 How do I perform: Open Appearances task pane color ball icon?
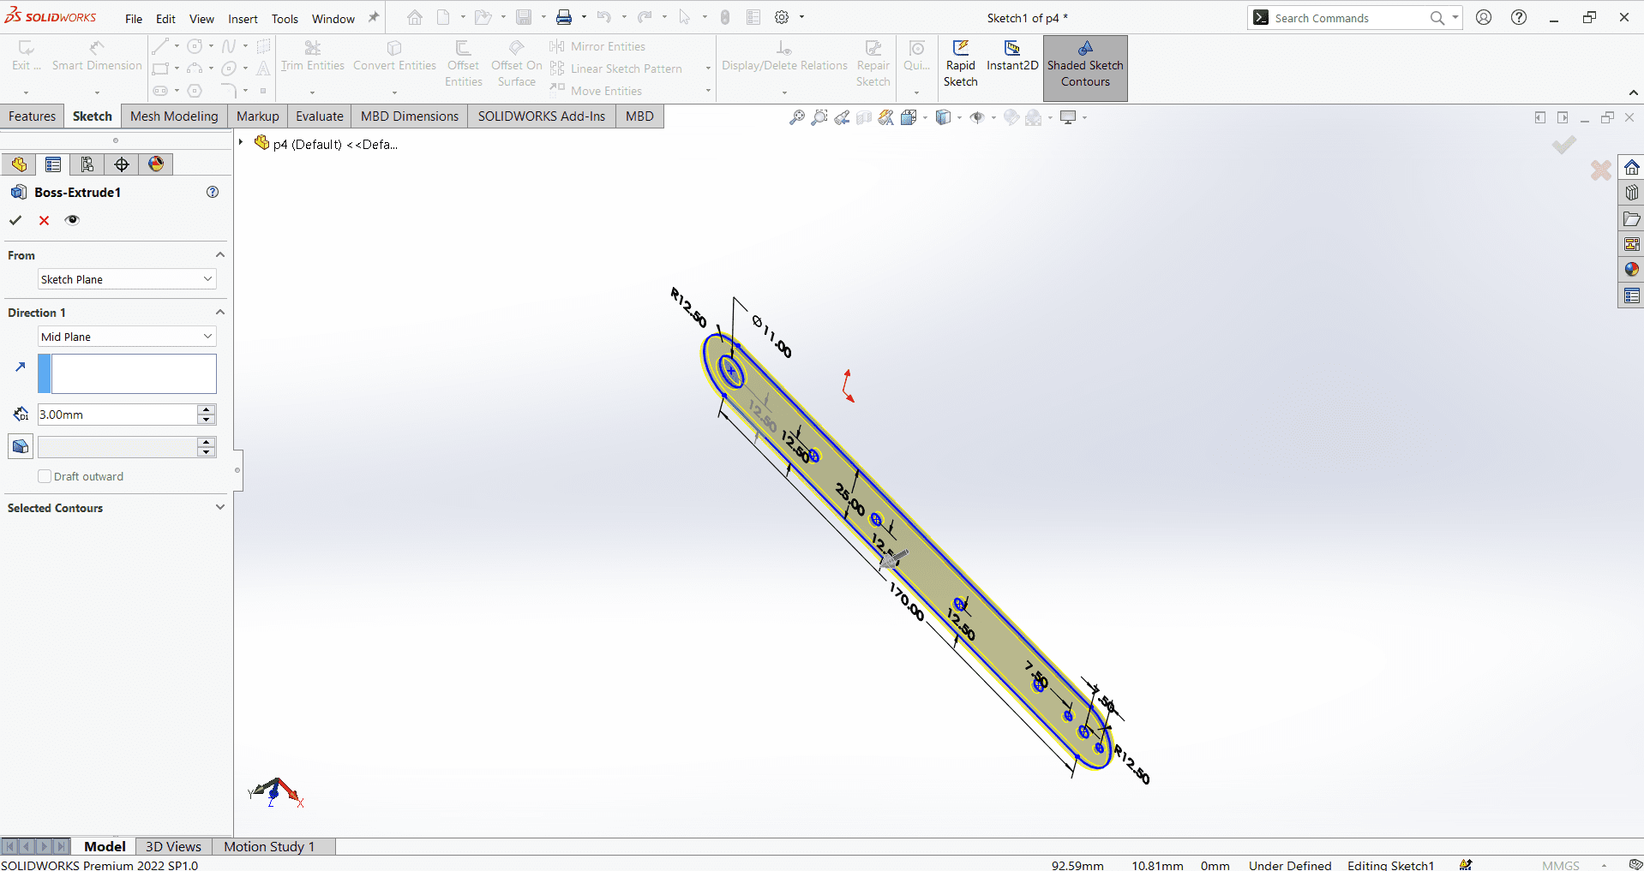point(1631,270)
